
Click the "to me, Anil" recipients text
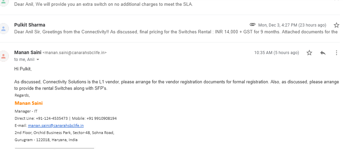tap(24, 60)
